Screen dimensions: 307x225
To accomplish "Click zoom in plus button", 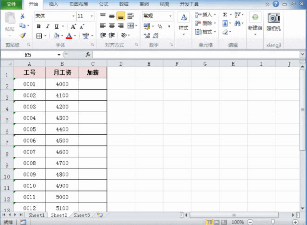I will pyautogui.click(x=295, y=222).
